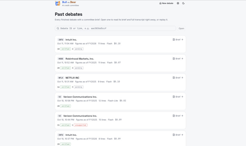Click the Bull vs Bear title text
Viewport: 246px width, 146px height.
(x=69, y=2)
